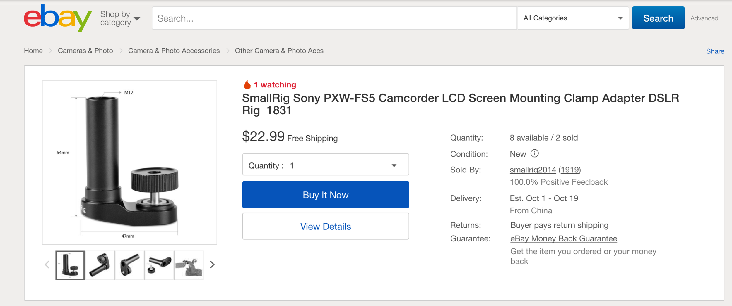
Task: Go to Cameras & Photo breadcrumb
Action: (x=85, y=51)
